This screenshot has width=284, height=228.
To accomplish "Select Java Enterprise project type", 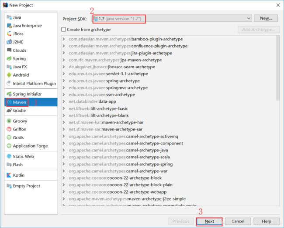I will click(31, 26).
